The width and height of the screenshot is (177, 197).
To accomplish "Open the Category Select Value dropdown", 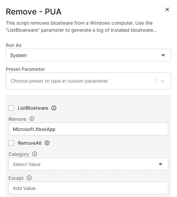I will pos(88,164).
